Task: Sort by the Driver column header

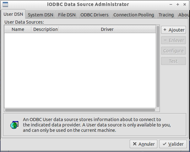Action: (107, 29)
